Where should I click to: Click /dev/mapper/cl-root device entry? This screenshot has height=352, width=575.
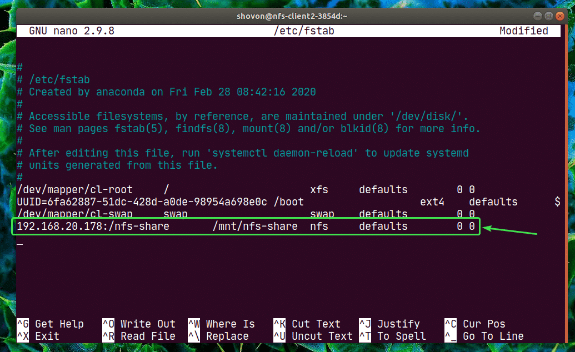click(75, 189)
